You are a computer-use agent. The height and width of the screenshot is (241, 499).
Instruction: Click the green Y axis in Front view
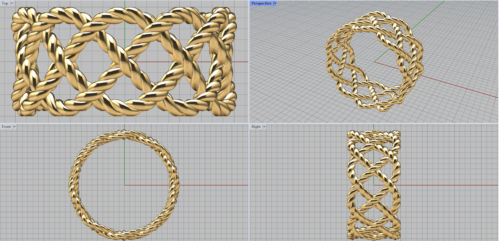pyautogui.click(x=124, y=156)
